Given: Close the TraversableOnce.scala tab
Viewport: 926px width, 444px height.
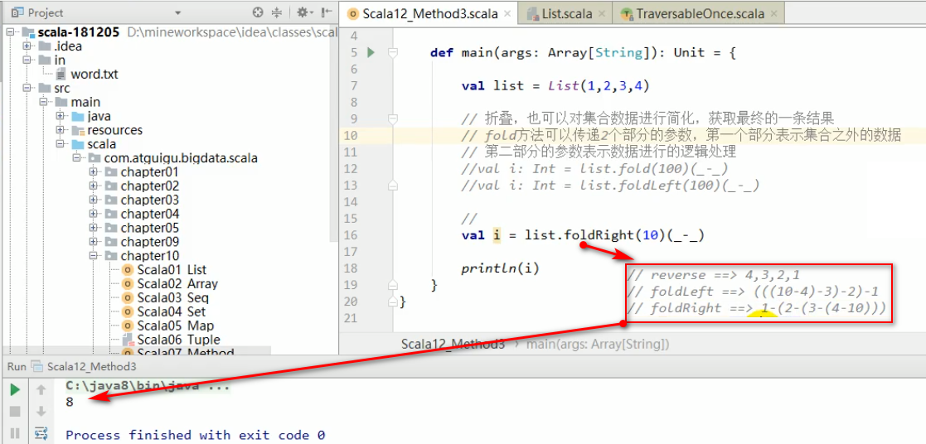Looking at the screenshot, I should pos(773,13).
